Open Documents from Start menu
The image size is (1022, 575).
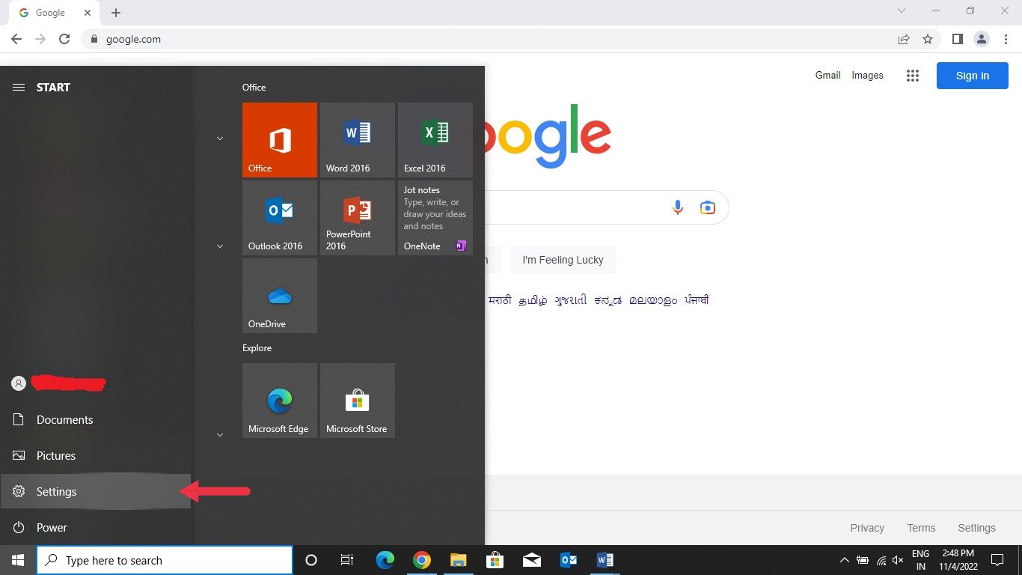pos(96,420)
